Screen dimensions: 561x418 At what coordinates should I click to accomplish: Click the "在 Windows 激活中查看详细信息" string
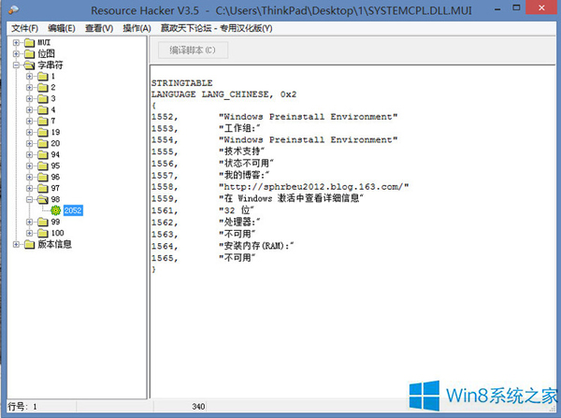coord(291,198)
